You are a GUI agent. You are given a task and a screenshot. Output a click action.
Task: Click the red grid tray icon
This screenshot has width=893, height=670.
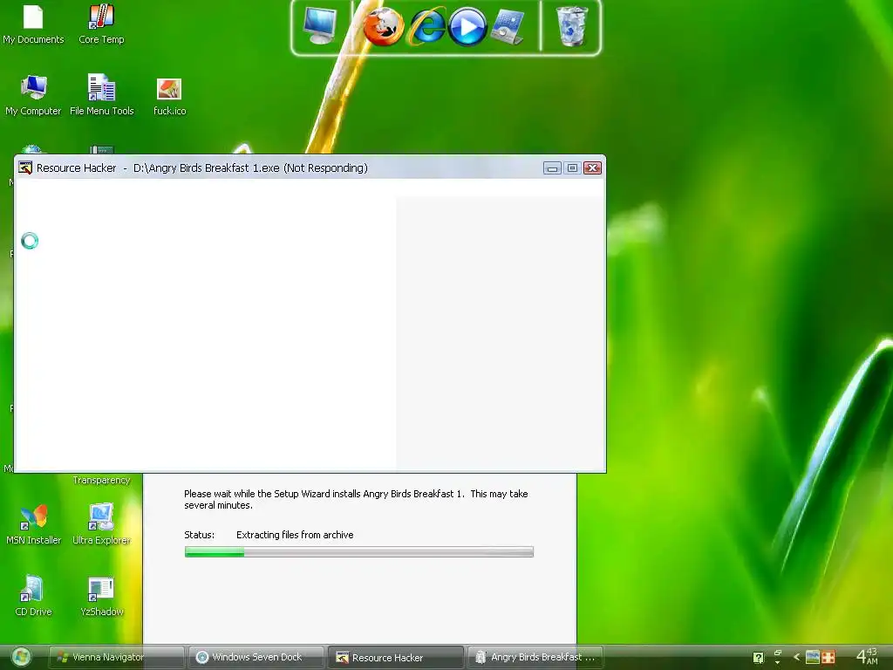tap(828, 657)
